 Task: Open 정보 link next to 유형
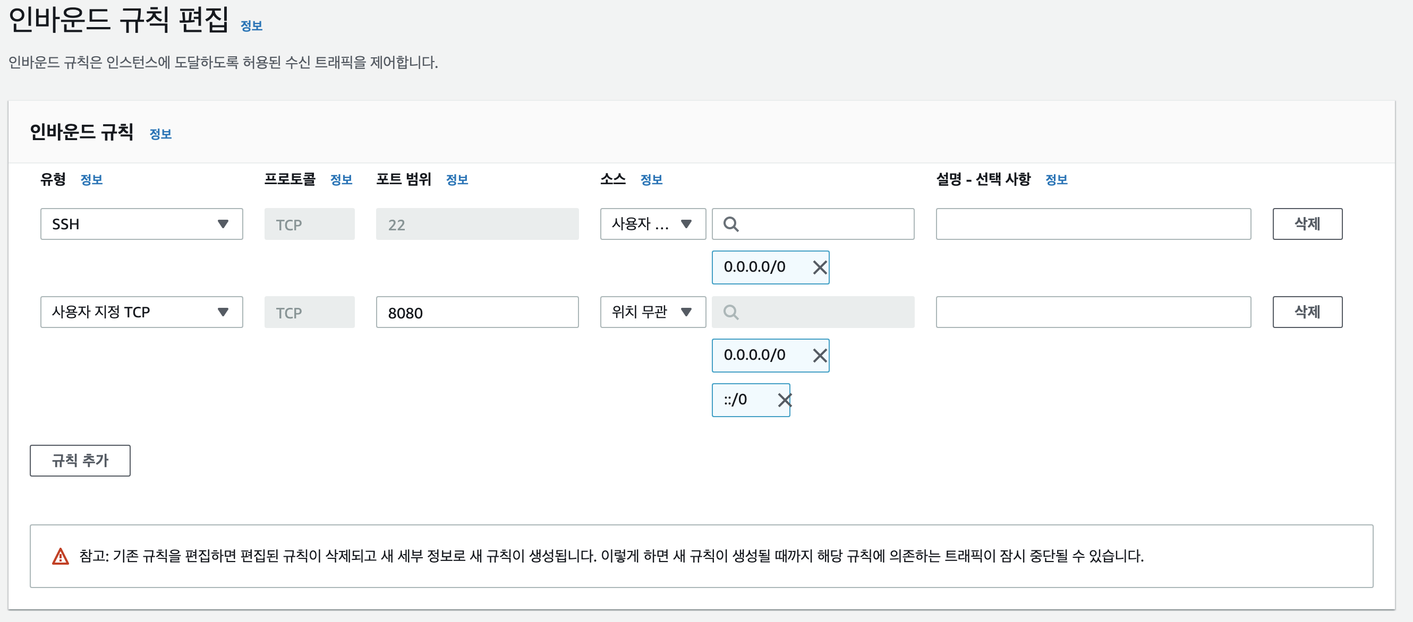pyautogui.click(x=91, y=180)
